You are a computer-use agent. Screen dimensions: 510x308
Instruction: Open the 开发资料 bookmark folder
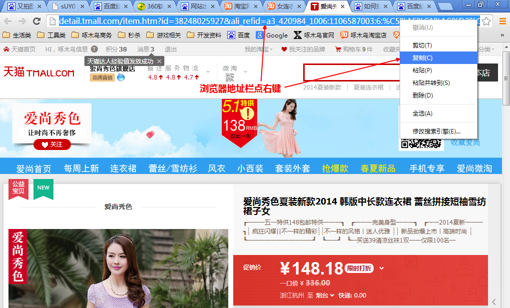pyautogui.click(x=204, y=35)
